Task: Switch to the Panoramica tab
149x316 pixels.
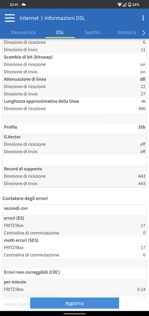Action: point(23,32)
